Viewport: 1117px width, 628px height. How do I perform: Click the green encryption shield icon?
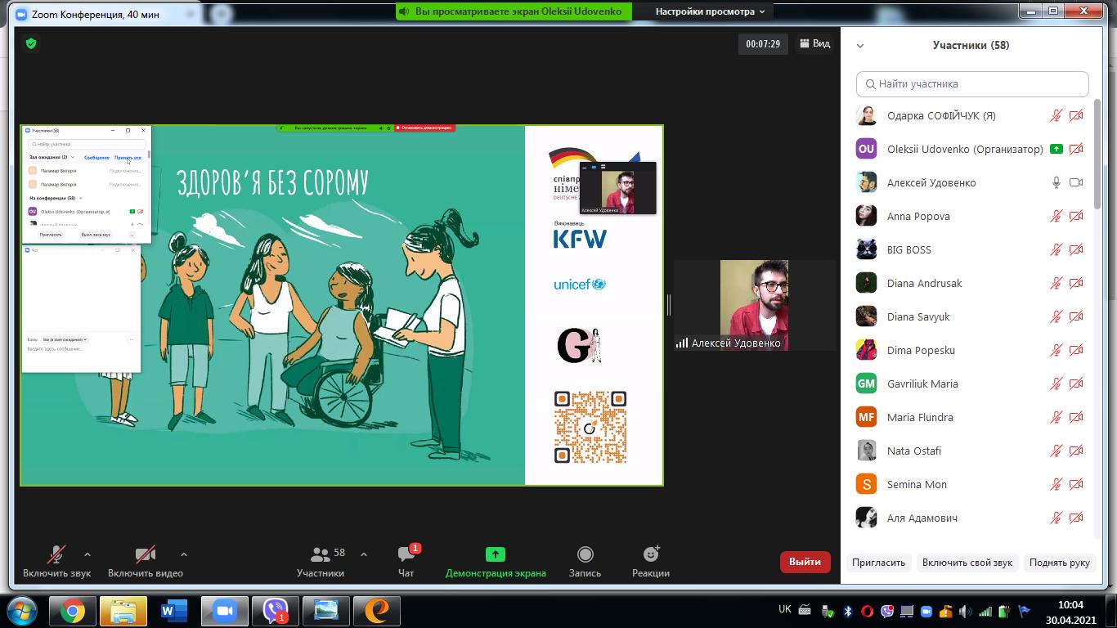tap(31, 43)
